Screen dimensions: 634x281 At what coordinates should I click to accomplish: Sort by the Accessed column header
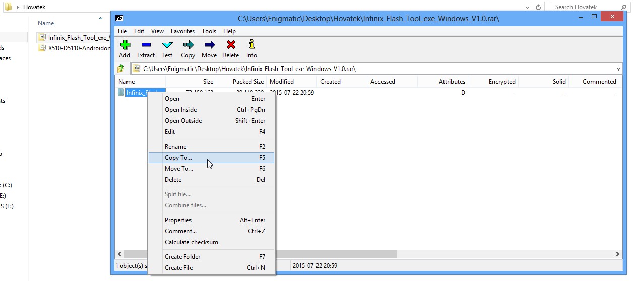(x=392, y=82)
